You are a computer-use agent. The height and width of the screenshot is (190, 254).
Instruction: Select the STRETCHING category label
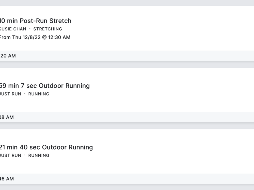[48, 29]
